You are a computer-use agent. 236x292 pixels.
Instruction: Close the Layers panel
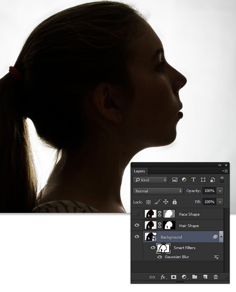point(226,165)
